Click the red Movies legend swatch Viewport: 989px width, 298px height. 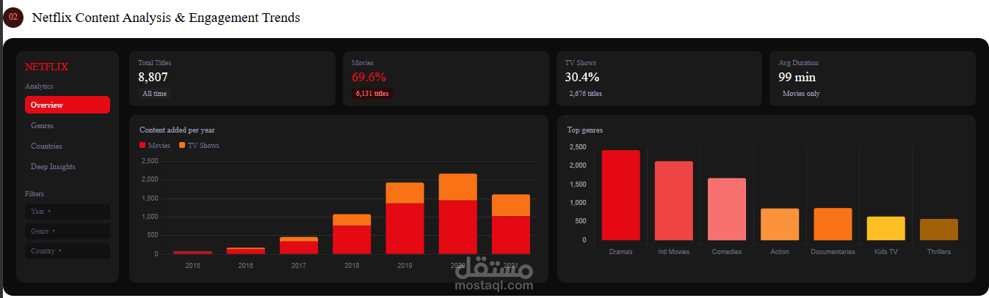point(142,146)
